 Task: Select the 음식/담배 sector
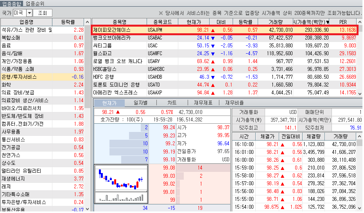pos(43,54)
